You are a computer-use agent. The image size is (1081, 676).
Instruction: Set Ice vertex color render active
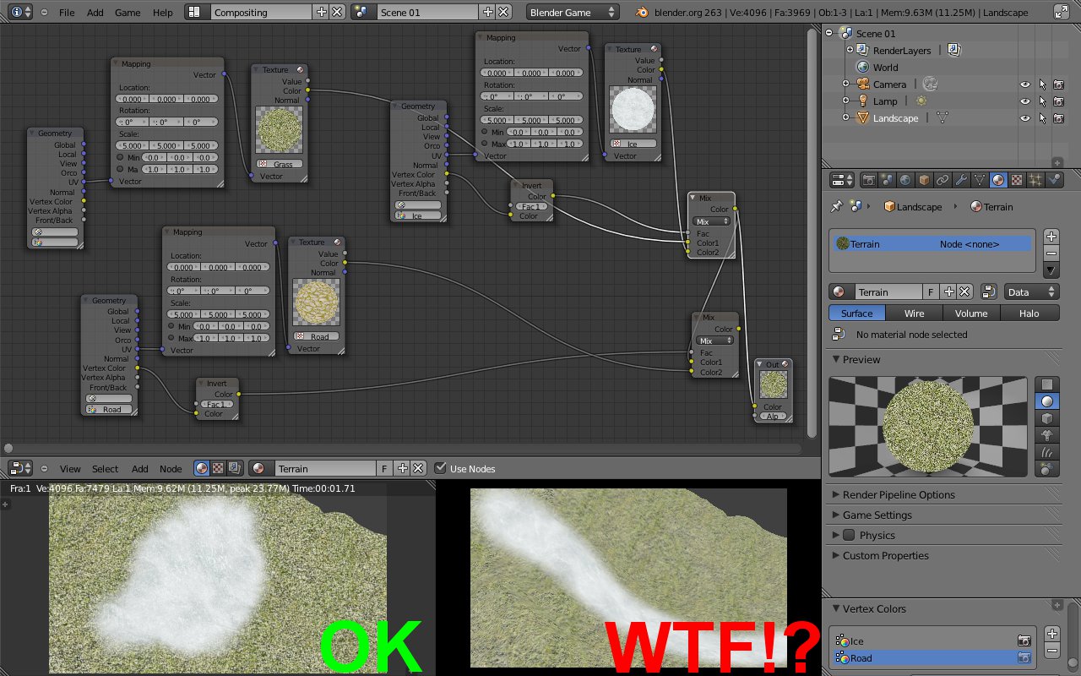click(x=1024, y=641)
